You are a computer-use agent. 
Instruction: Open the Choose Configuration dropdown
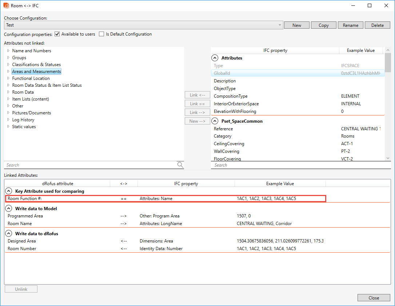[x=279, y=25]
